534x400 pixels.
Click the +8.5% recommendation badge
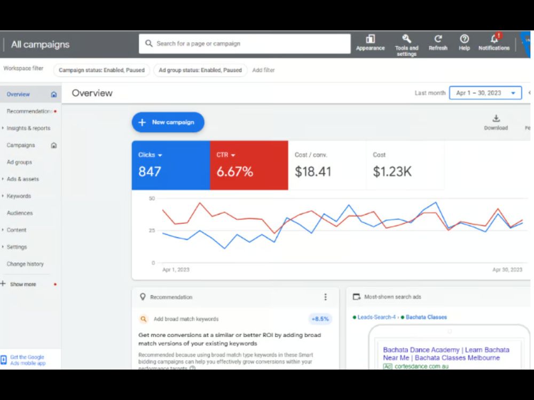[x=320, y=319]
